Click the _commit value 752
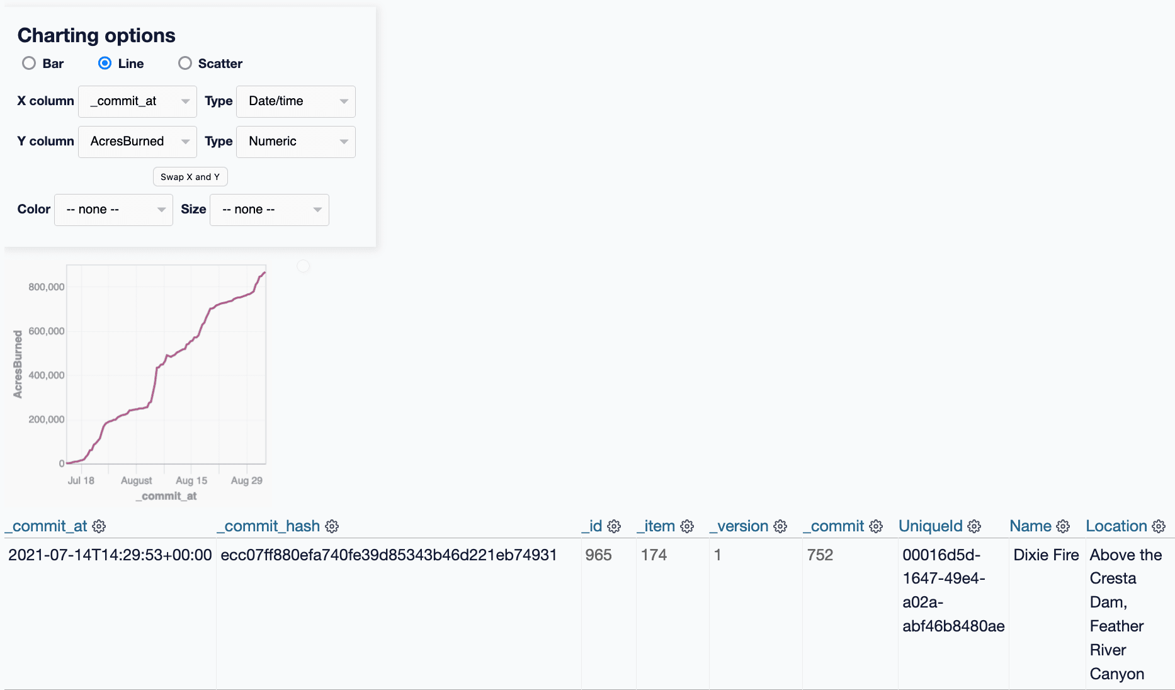 (x=820, y=555)
